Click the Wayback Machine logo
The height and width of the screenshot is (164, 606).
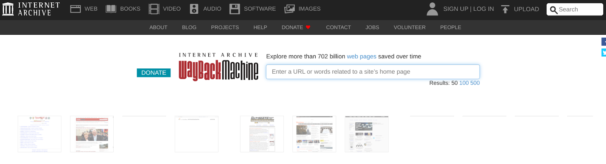pyautogui.click(x=219, y=67)
